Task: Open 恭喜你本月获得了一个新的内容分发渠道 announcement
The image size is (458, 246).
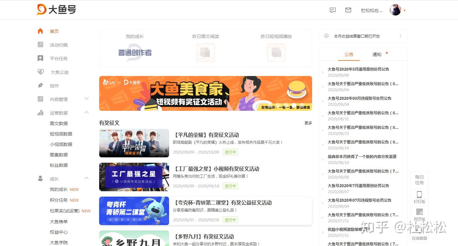Action: point(362,157)
